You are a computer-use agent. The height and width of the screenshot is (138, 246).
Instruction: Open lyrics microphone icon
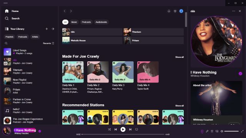click(207, 131)
